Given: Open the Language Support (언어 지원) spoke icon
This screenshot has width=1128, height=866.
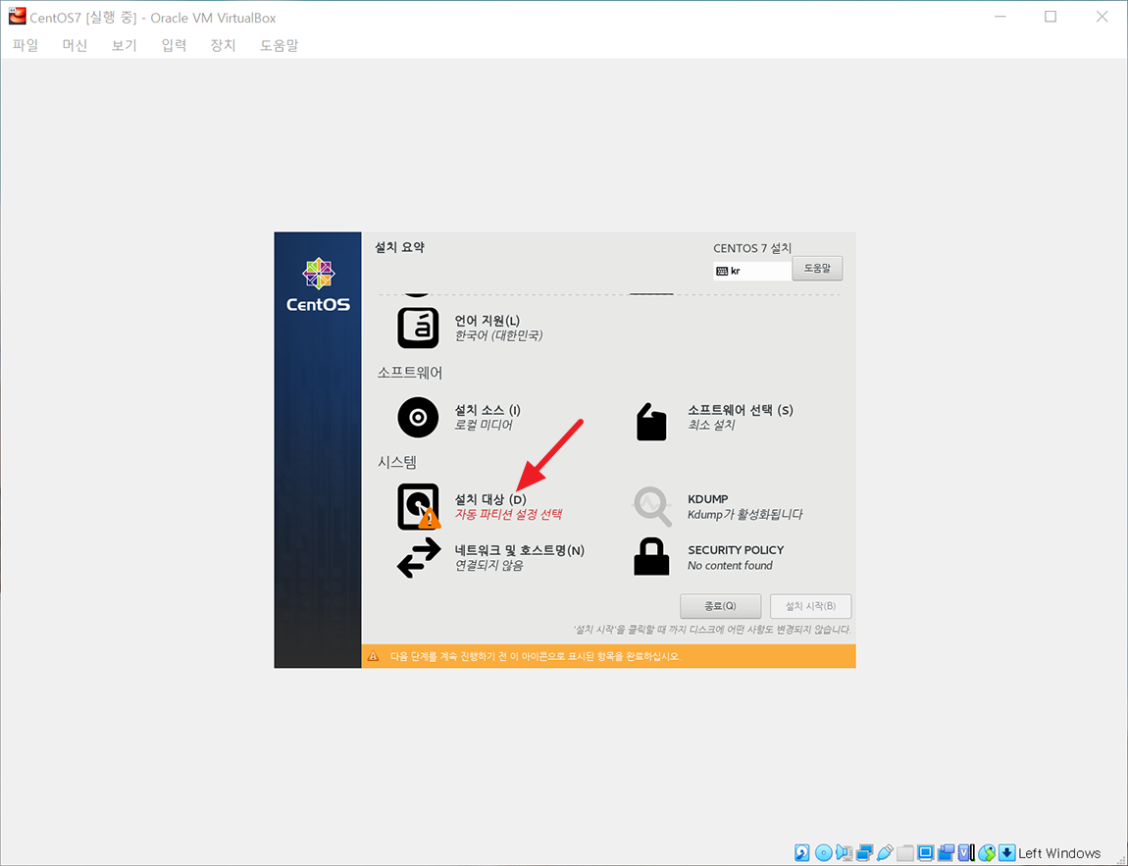Looking at the screenshot, I should 418,328.
